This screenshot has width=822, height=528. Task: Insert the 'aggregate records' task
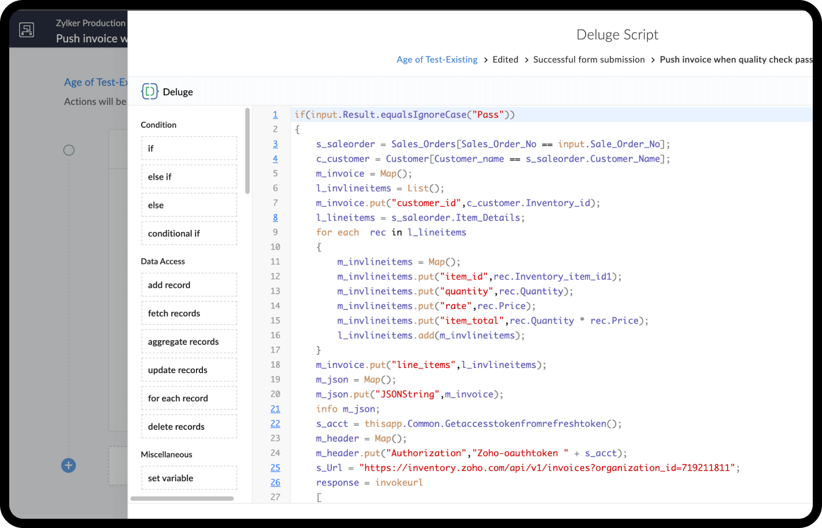[x=189, y=341]
